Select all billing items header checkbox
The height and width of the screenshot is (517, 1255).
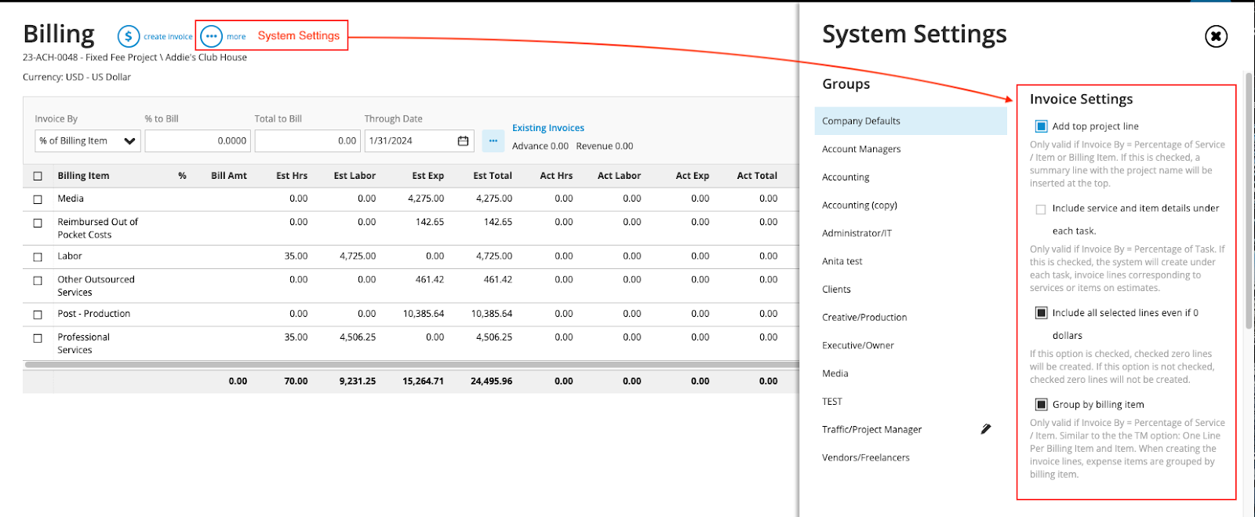pyautogui.click(x=38, y=176)
